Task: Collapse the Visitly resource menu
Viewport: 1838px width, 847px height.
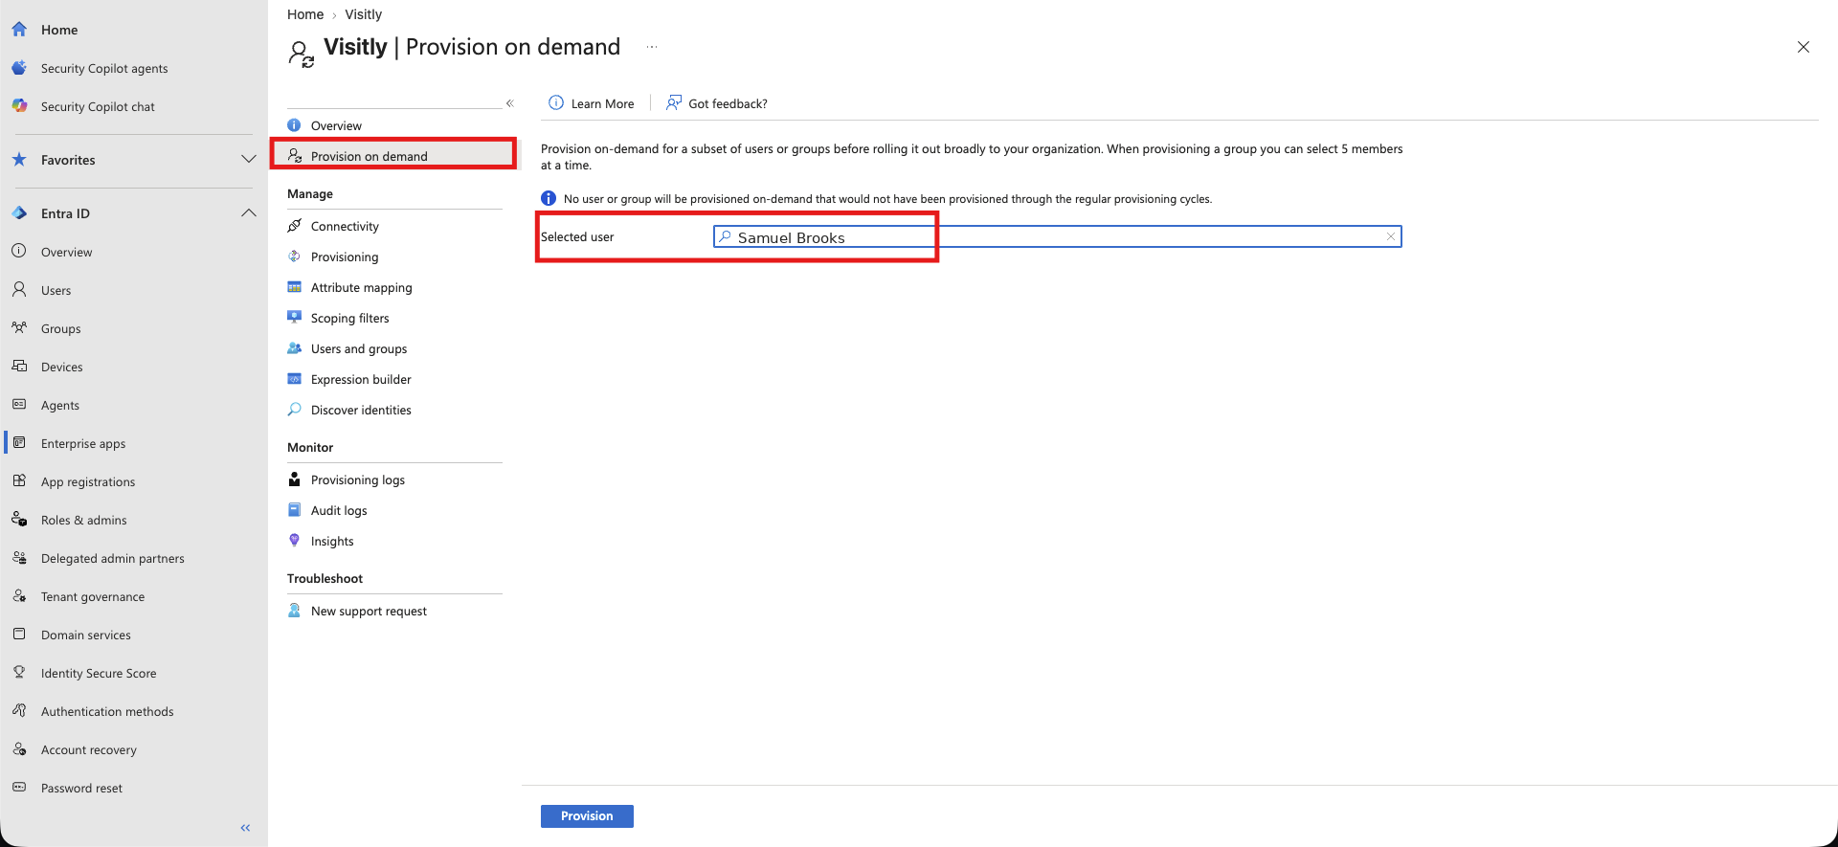Action: pyautogui.click(x=510, y=103)
